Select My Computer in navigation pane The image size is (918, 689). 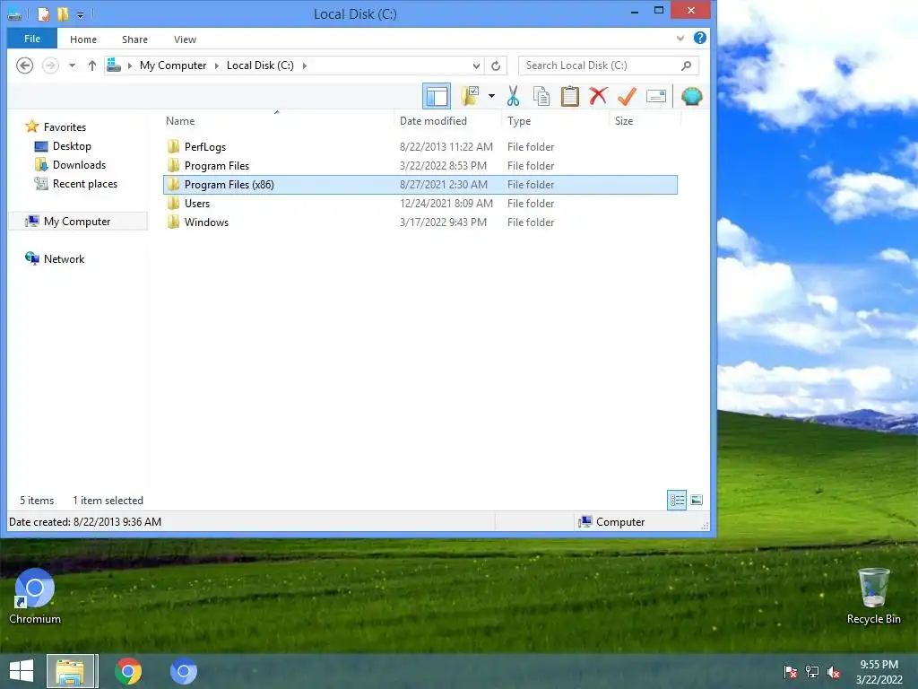(x=77, y=222)
